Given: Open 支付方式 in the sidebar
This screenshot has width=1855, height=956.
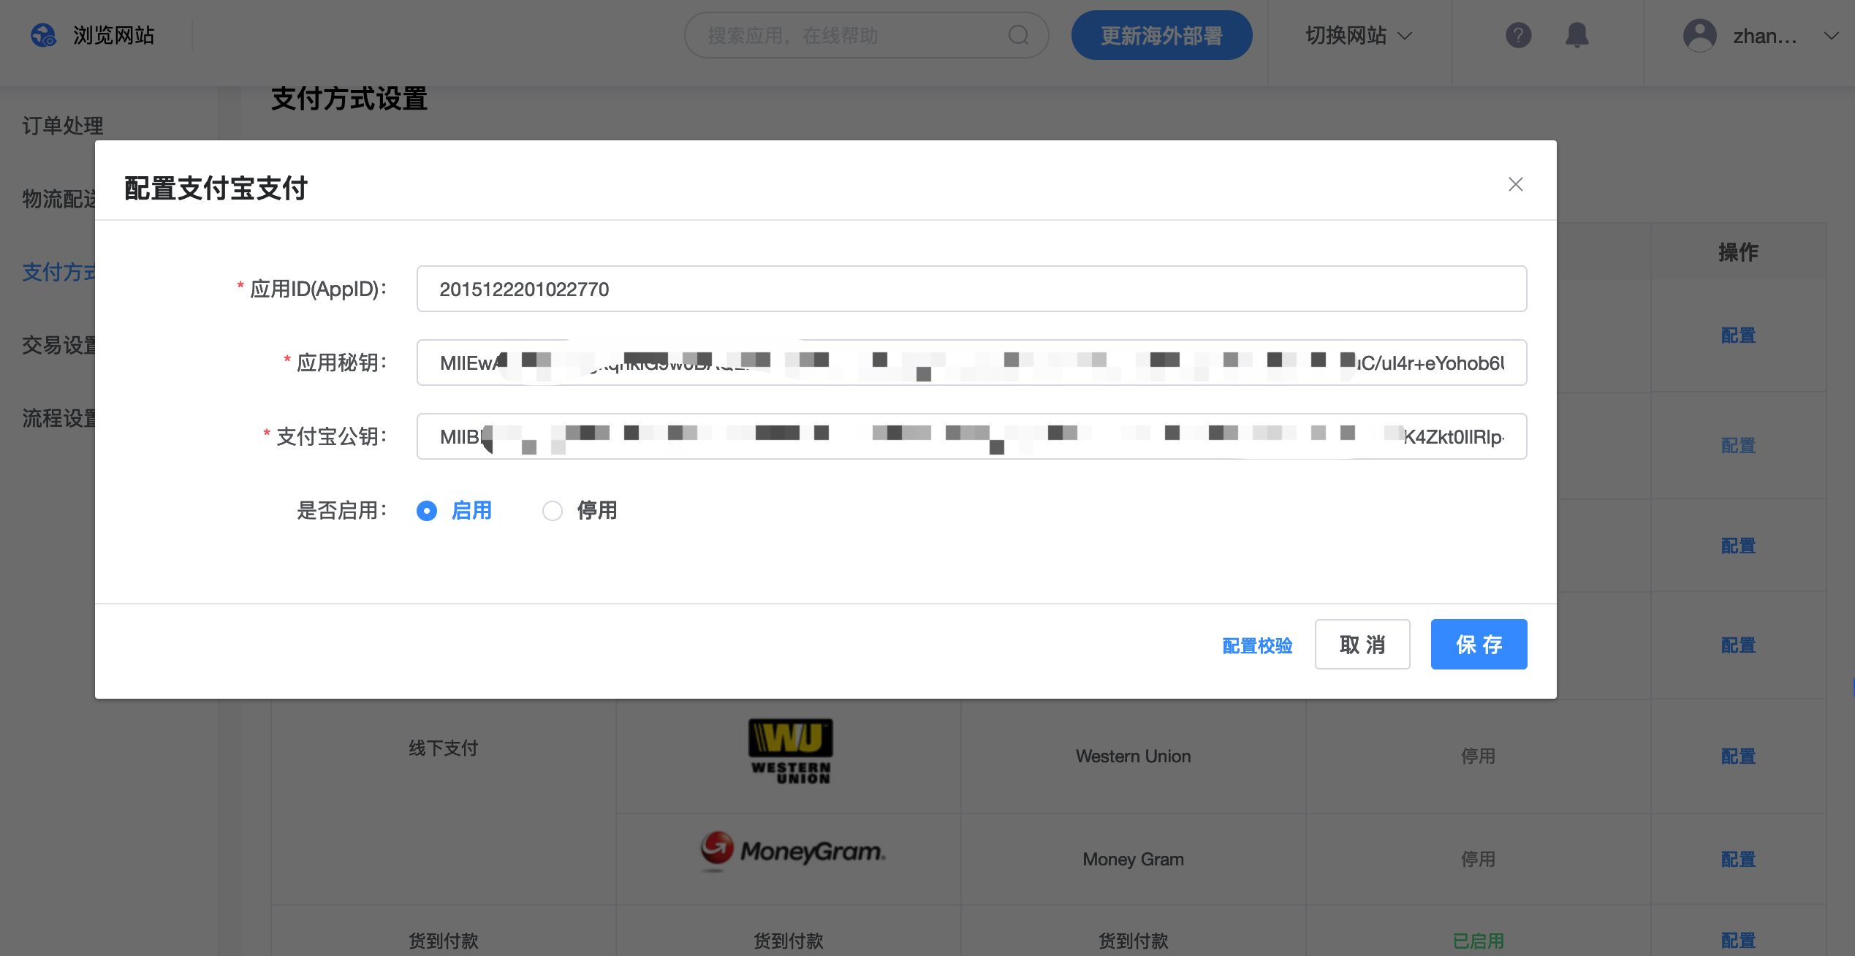Looking at the screenshot, I should pos(58,272).
